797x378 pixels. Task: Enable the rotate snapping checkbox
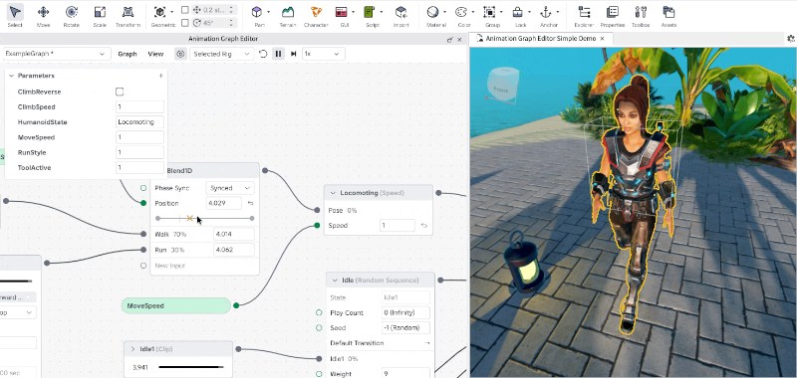(185, 23)
